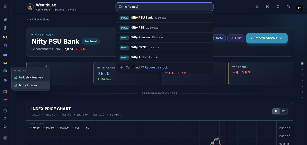307x145 pixels.
Task: Open the video play icon in sidebar
Action: coord(5,99)
